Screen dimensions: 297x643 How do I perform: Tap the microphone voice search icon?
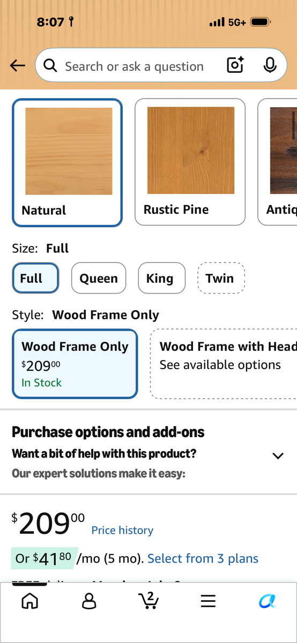[270, 66]
